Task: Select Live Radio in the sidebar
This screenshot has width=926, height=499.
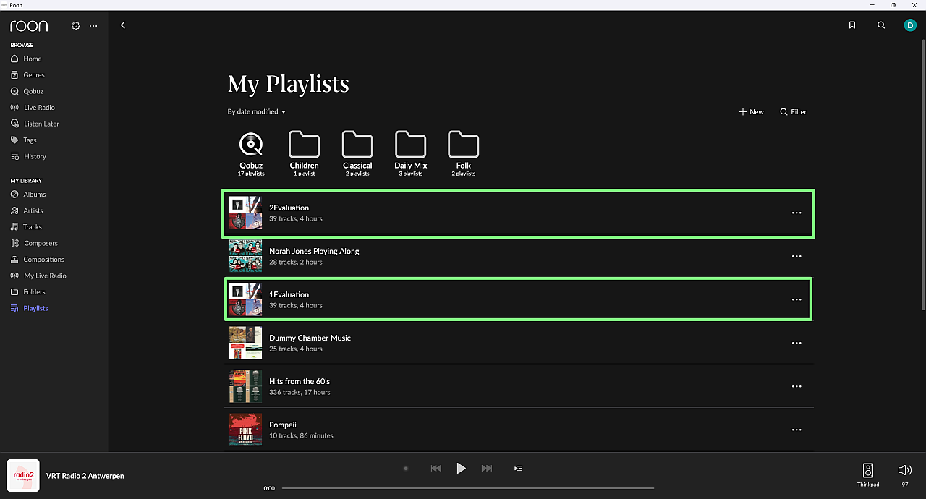Action: coord(39,108)
